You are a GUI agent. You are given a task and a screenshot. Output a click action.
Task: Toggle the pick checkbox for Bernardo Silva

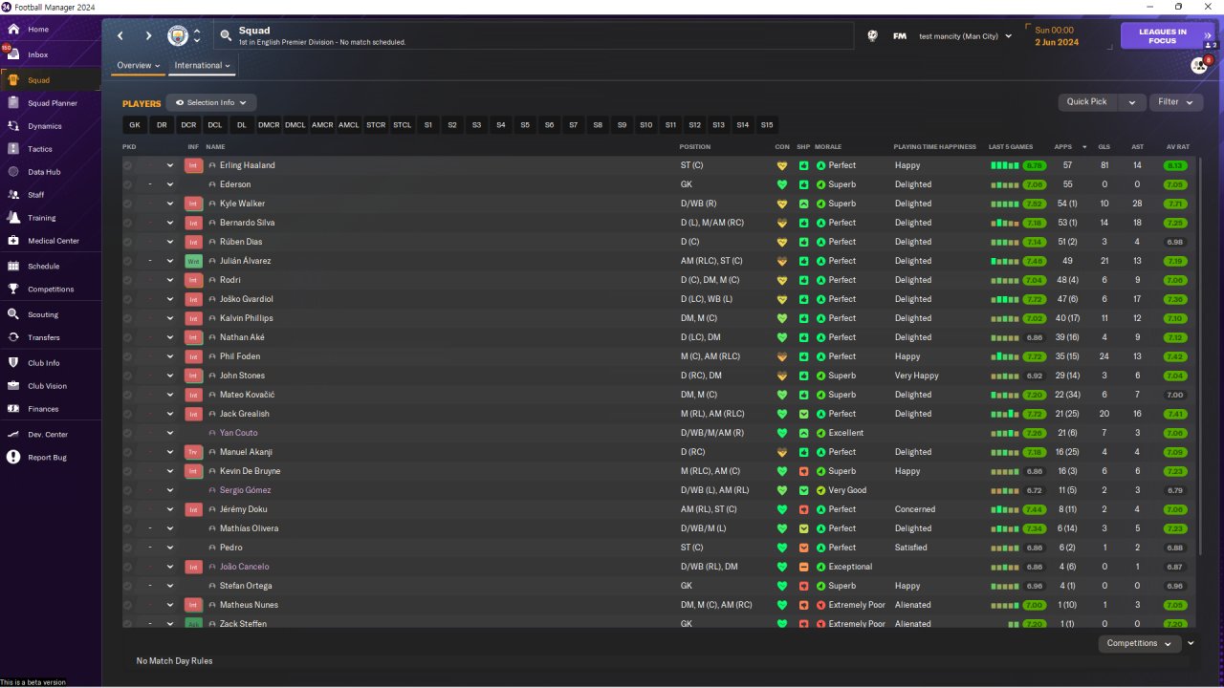pos(127,223)
